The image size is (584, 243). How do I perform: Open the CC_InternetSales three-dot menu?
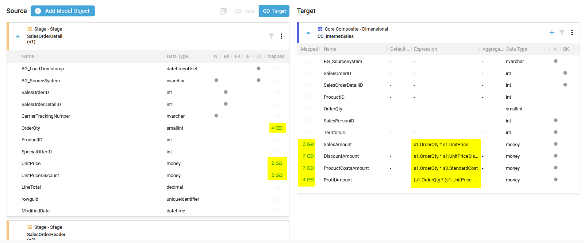click(572, 33)
